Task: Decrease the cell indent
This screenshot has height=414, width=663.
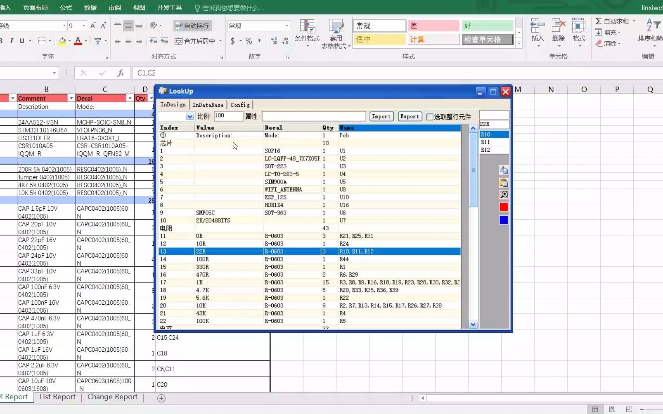Action: (154, 41)
